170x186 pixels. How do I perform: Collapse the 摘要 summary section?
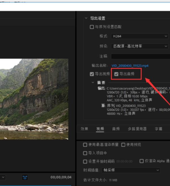(93, 83)
